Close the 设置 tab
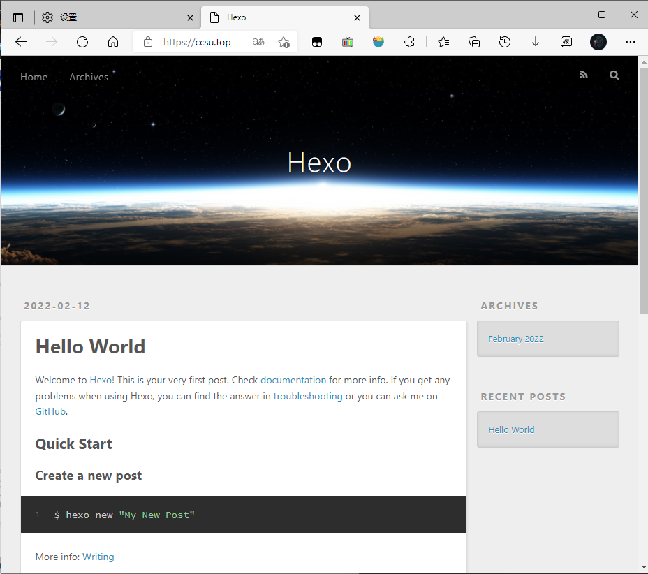This screenshot has width=648, height=574. click(x=190, y=17)
